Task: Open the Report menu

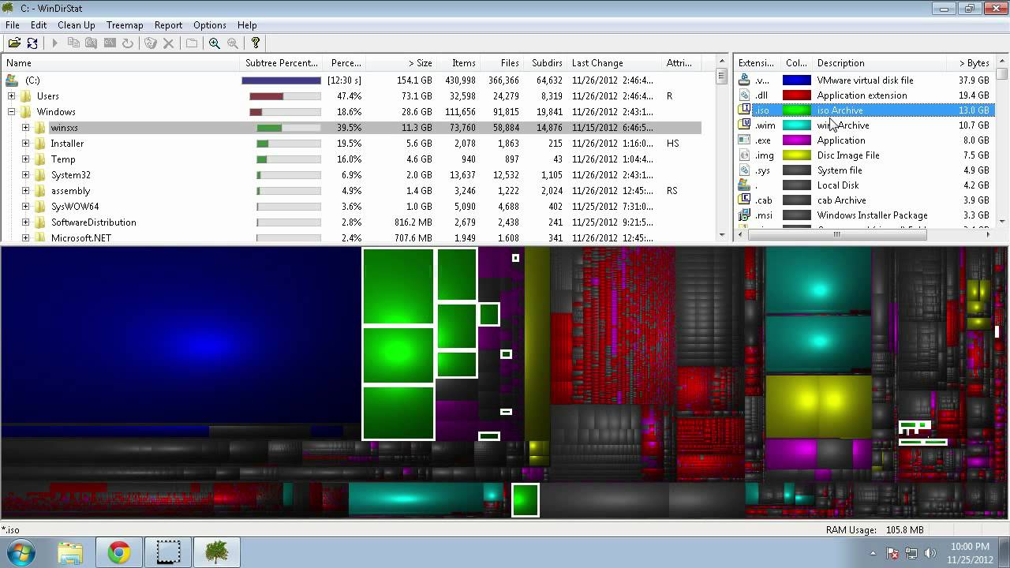Action: click(168, 25)
